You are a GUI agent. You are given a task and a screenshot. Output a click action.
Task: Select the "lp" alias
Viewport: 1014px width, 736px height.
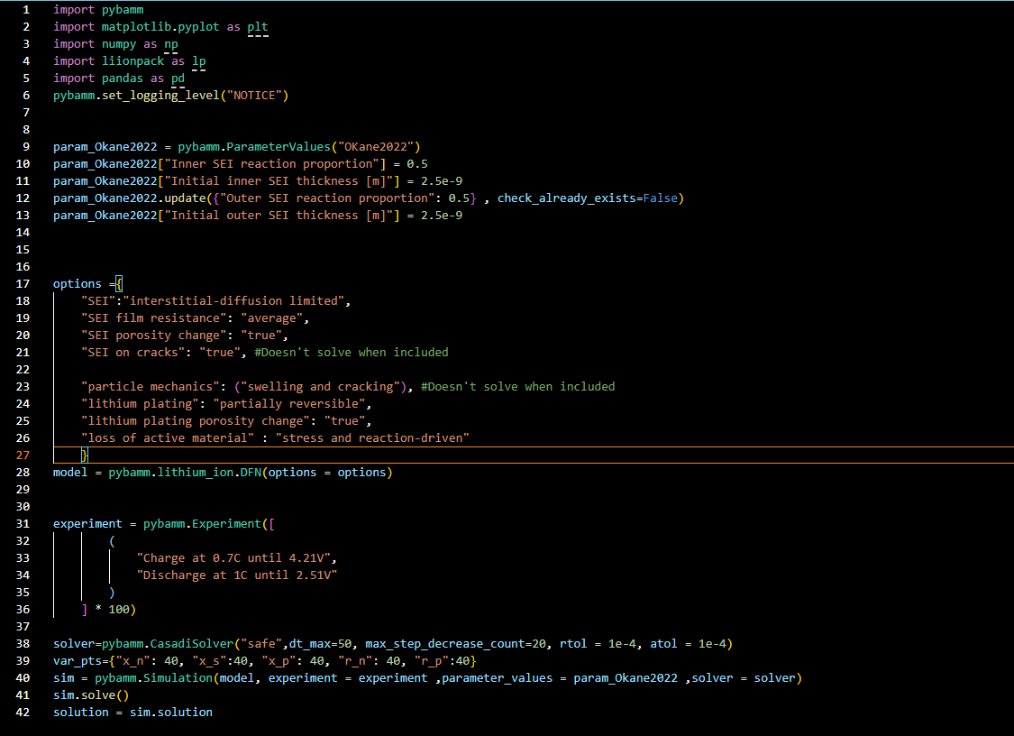(x=198, y=60)
